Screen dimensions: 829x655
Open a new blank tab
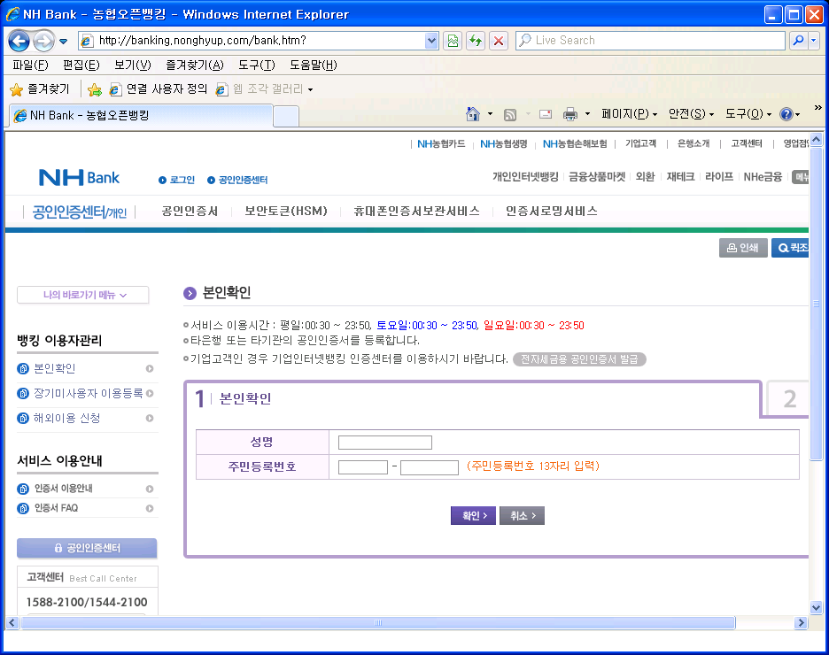click(286, 116)
